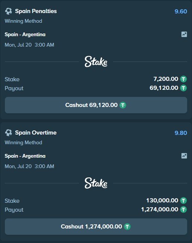Click Tether icon next to 7,200.00 stake
192x243 pixels.
point(183,79)
